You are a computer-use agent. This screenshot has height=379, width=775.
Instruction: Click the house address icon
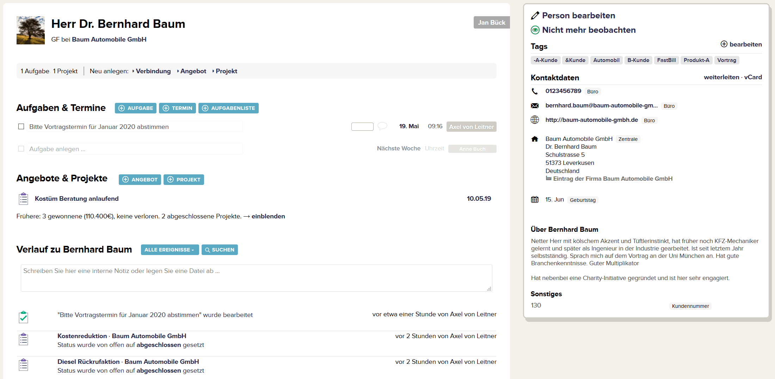coord(535,139)
